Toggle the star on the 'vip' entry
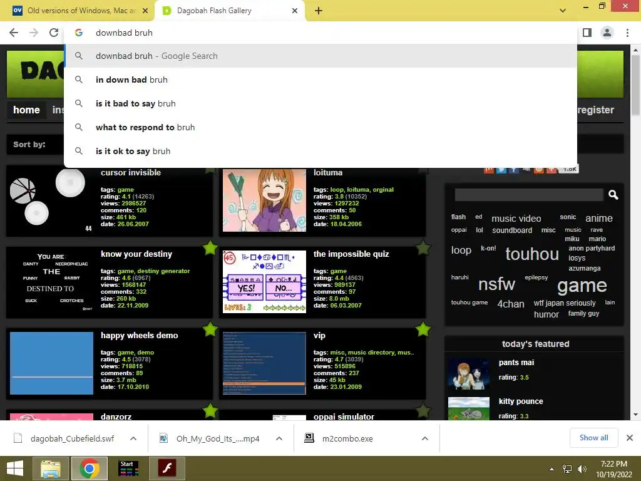Viewport: 641px width, 481px height. (423, 329)
